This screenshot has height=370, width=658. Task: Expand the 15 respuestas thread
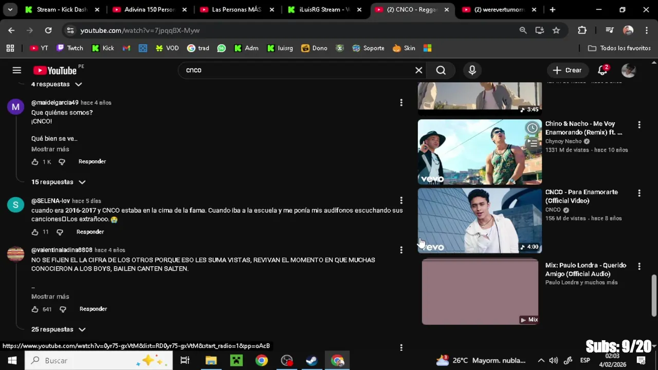click(x=58, y=182)
